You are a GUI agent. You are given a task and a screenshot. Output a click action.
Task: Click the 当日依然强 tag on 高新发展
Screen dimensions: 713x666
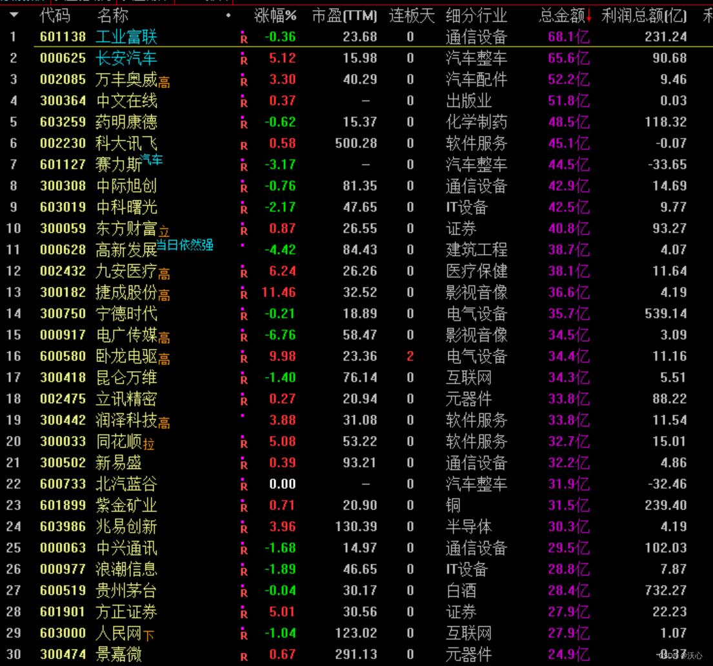185,245
